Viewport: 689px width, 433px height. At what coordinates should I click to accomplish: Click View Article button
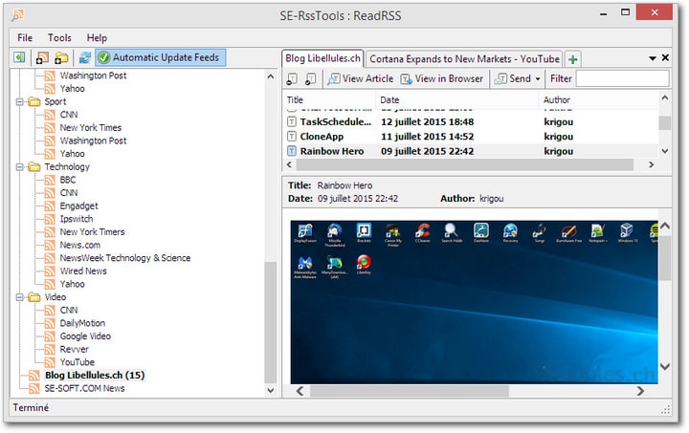point(361,79)
